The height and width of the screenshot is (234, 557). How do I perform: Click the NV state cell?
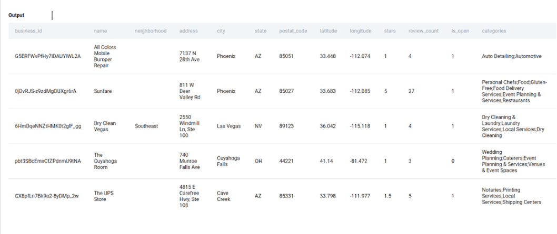(258, 126)
